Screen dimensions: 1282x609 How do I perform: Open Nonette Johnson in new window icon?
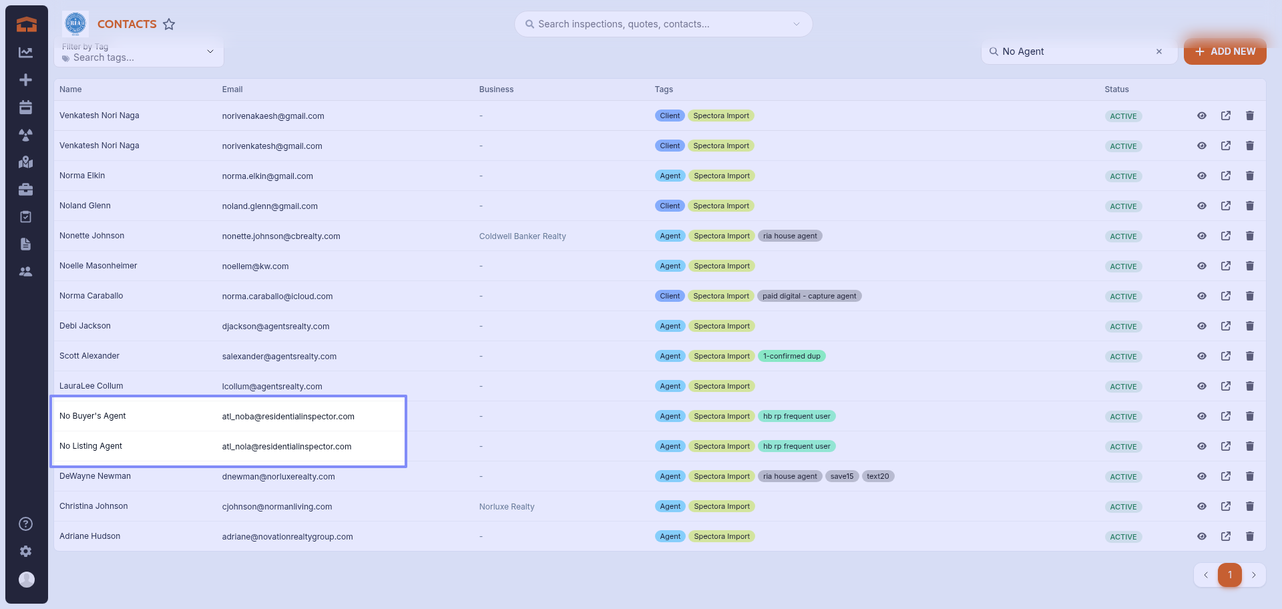pyautogui.click(x=1225, y=236)
